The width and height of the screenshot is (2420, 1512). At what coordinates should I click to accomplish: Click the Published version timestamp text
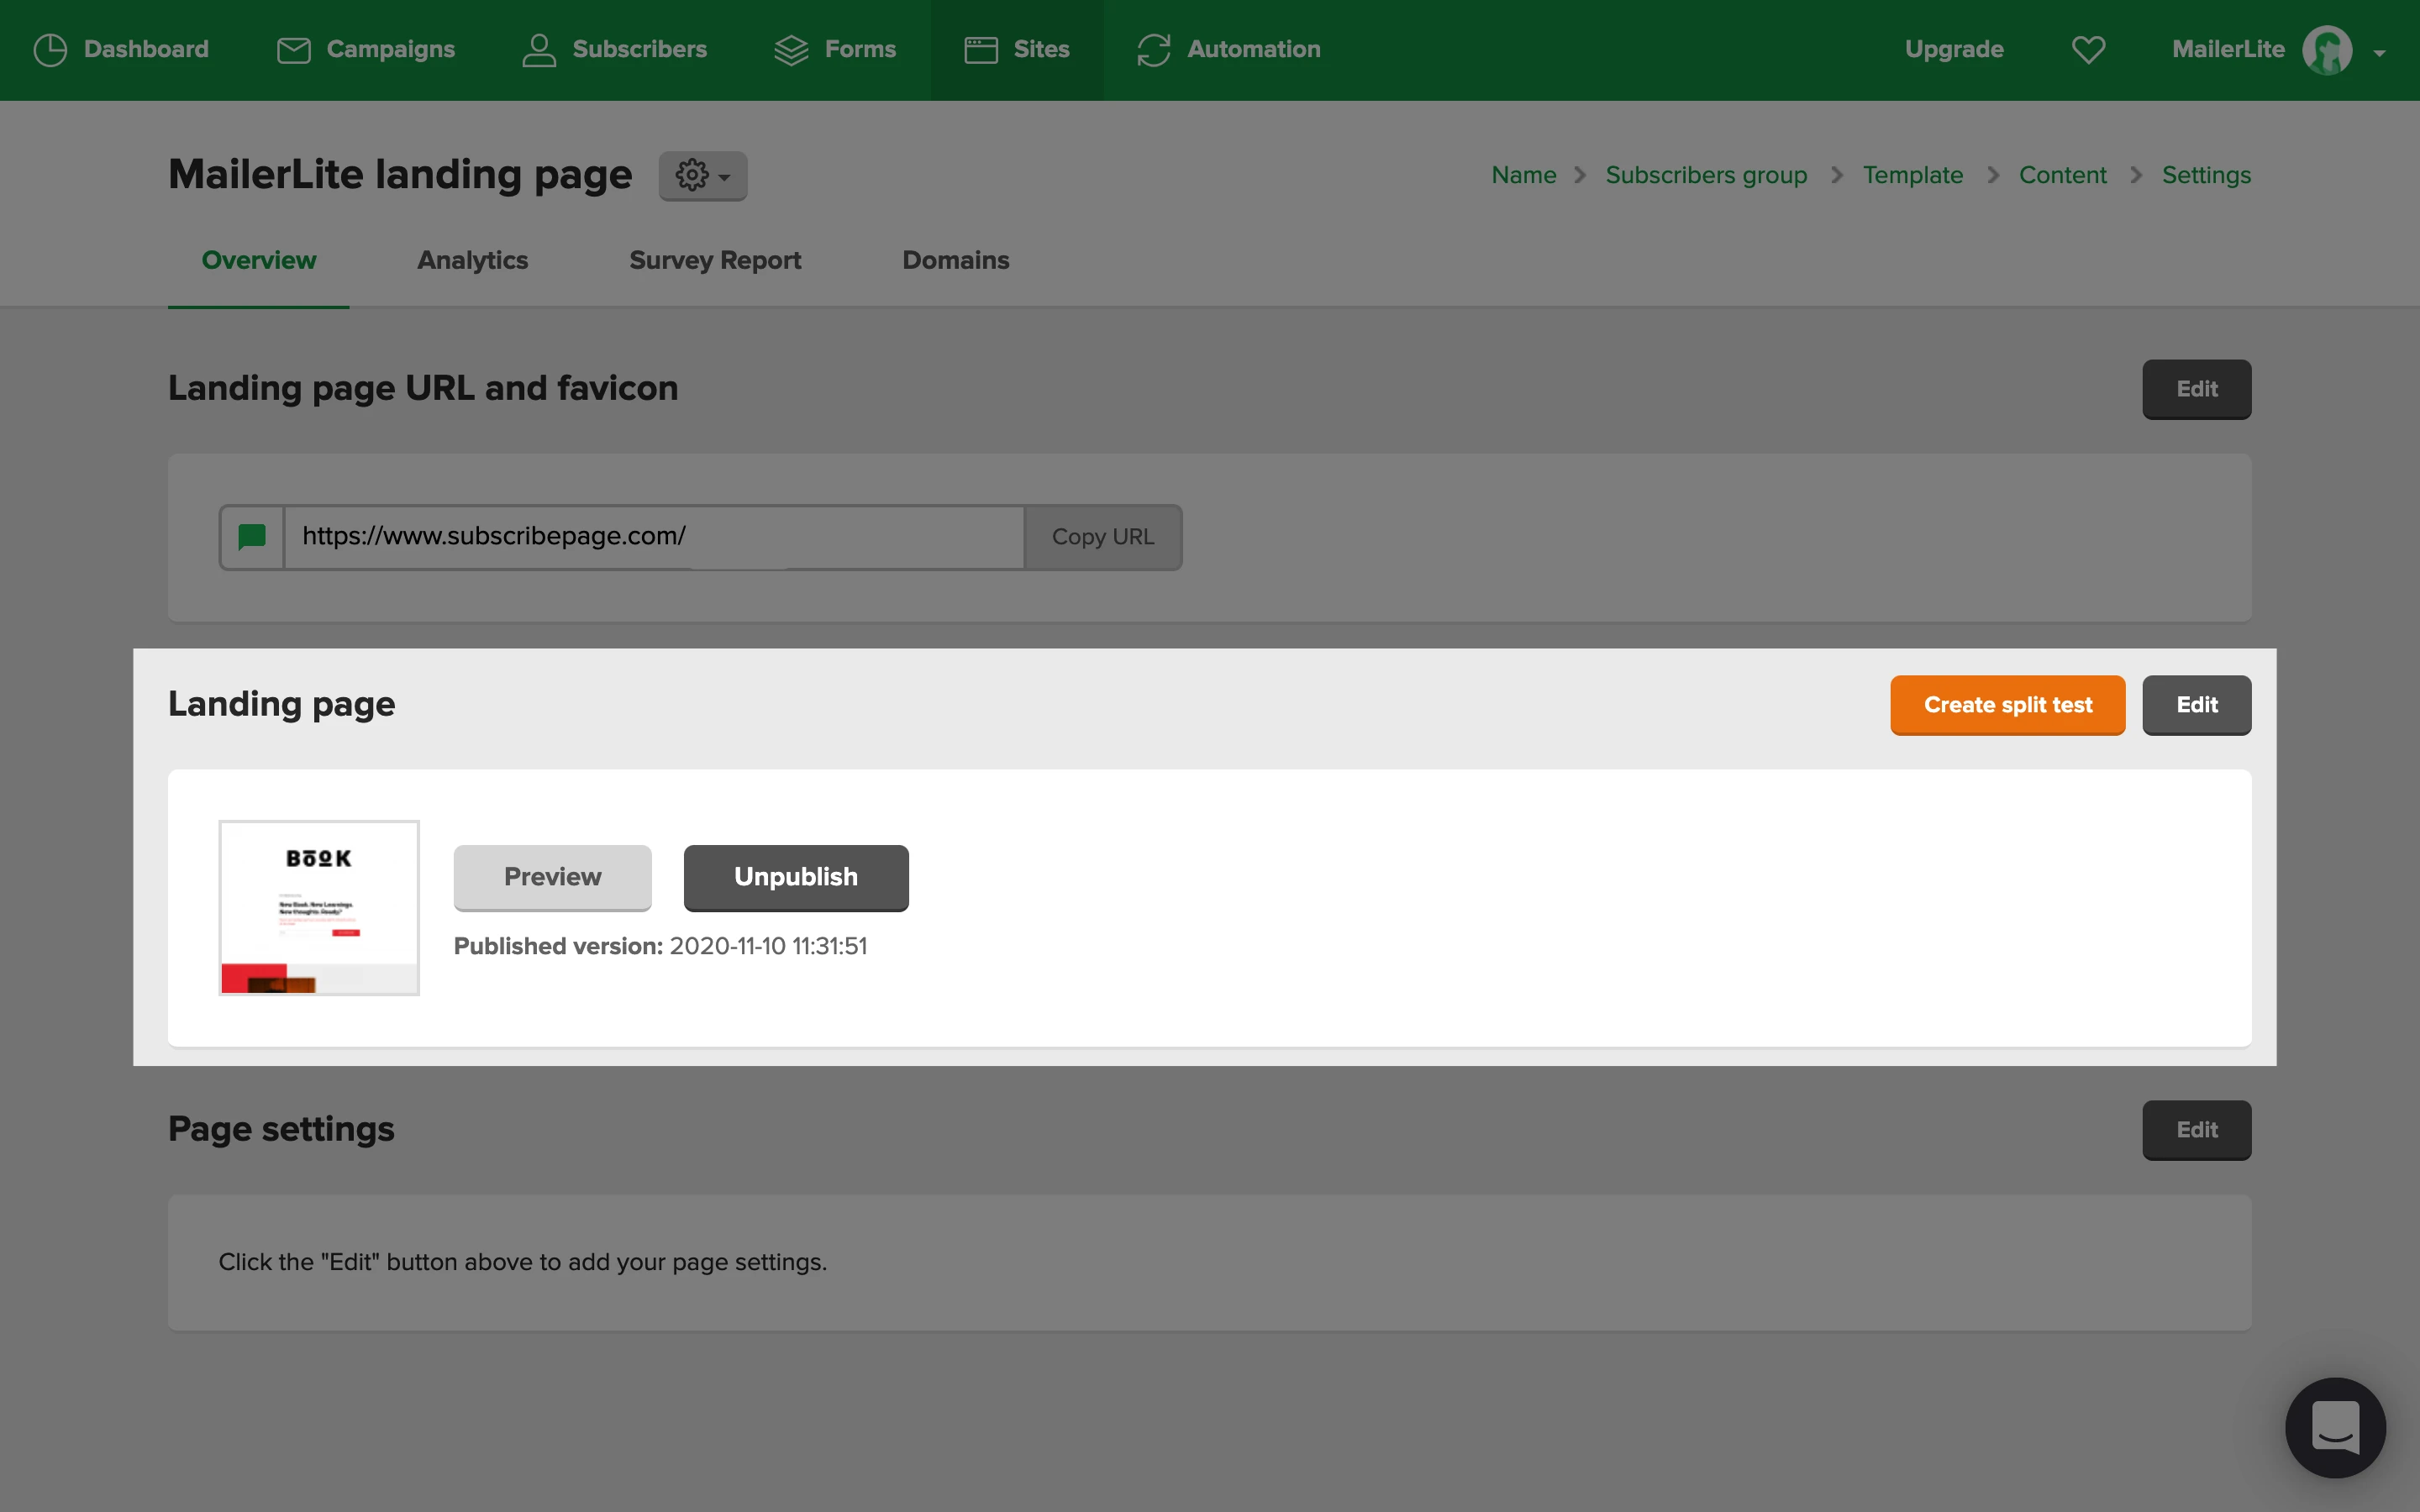[660, 946]
